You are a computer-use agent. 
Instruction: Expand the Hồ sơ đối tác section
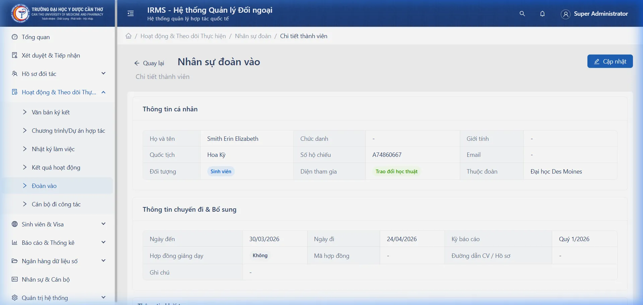pyautogui.click(x=103, y=73)
